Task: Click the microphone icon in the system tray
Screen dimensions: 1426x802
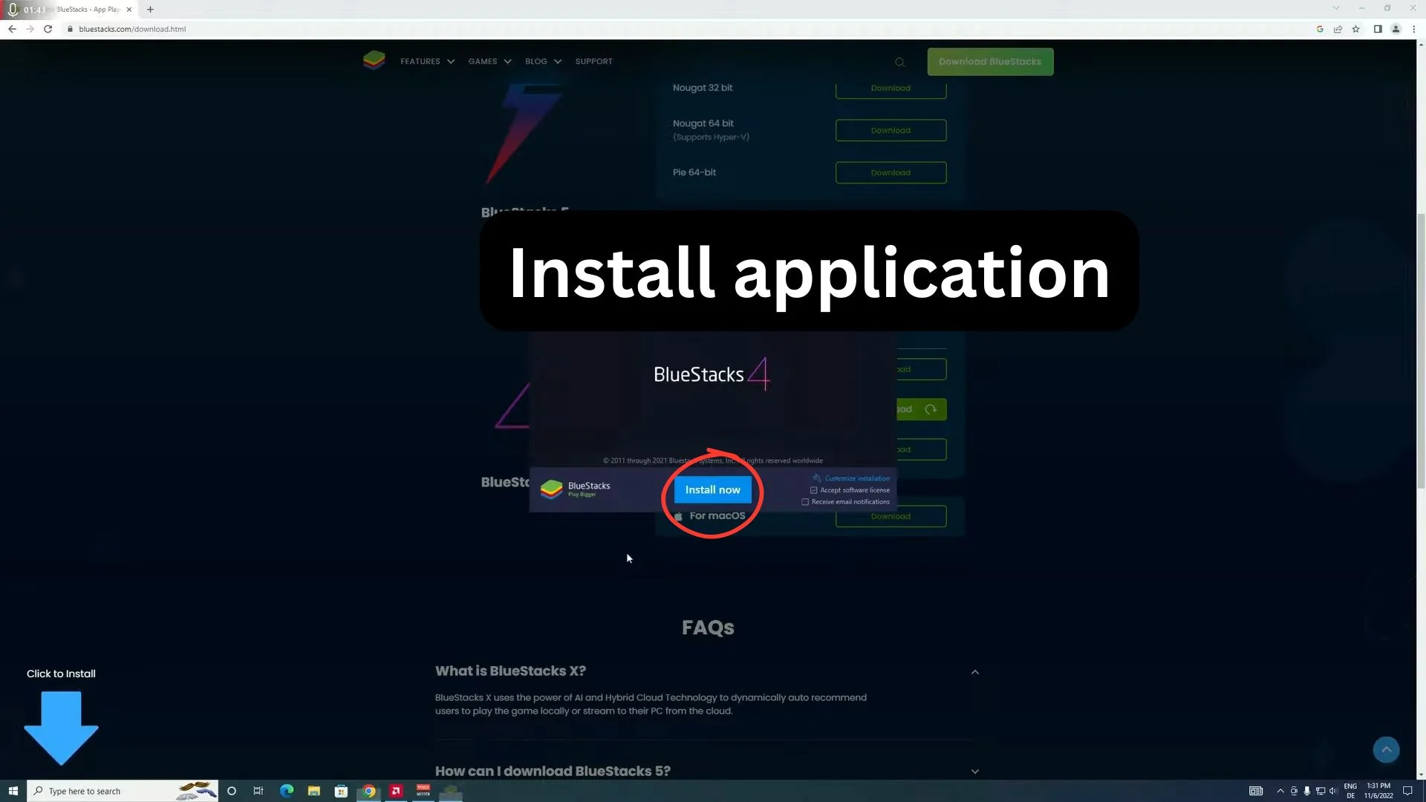Action: click(x=1307, y=791)
